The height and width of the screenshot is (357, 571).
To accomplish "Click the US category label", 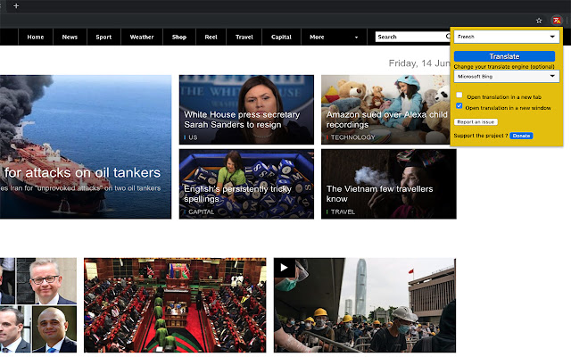I will (x=193, y=137).
